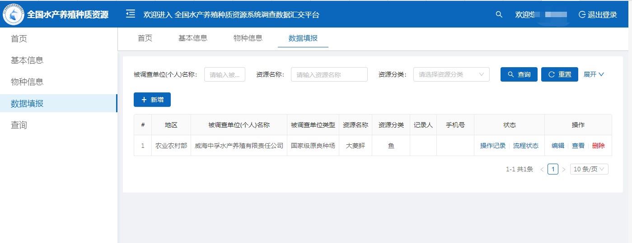Open the 资源分类 dropdown selector
Screen dimensions: 632x243
click(451, 74)
